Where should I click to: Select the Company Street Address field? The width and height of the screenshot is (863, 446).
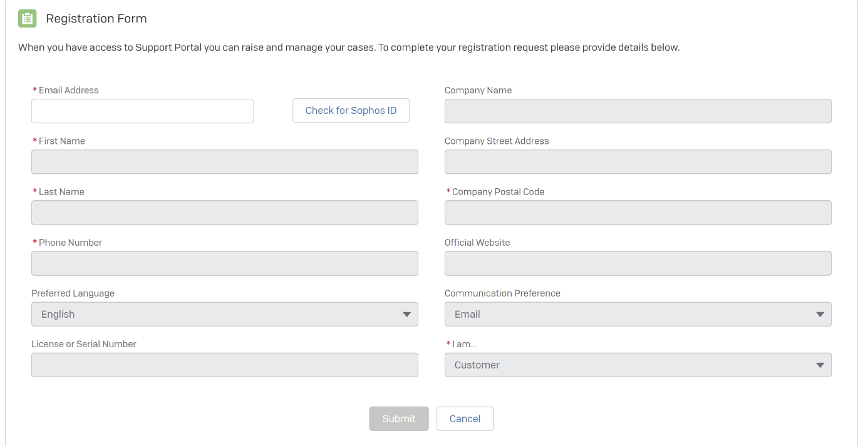coord(638,161)
